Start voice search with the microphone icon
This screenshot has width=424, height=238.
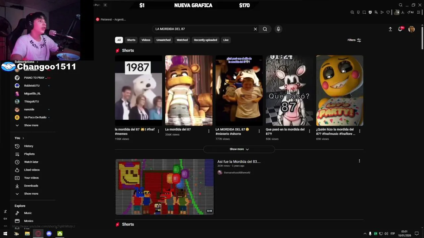(x=278, y=29)
